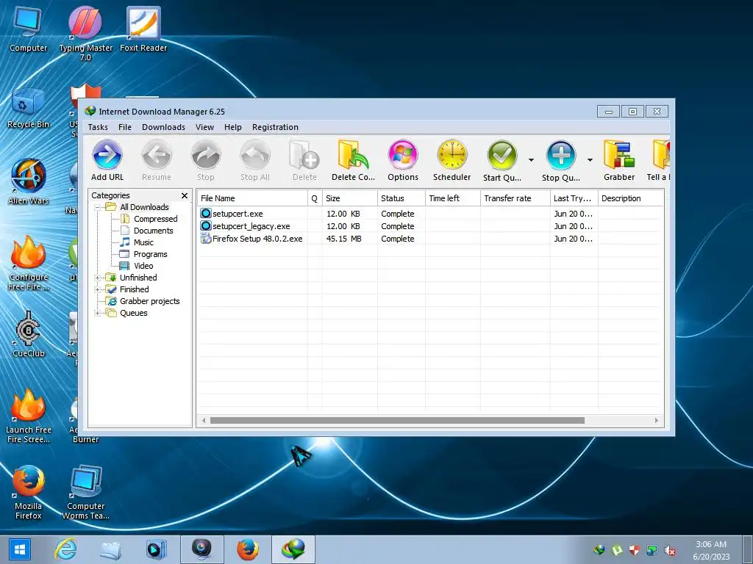Screen dimensions: 753x564
Task: Open the View menu
Action: (x=204, y=127)
